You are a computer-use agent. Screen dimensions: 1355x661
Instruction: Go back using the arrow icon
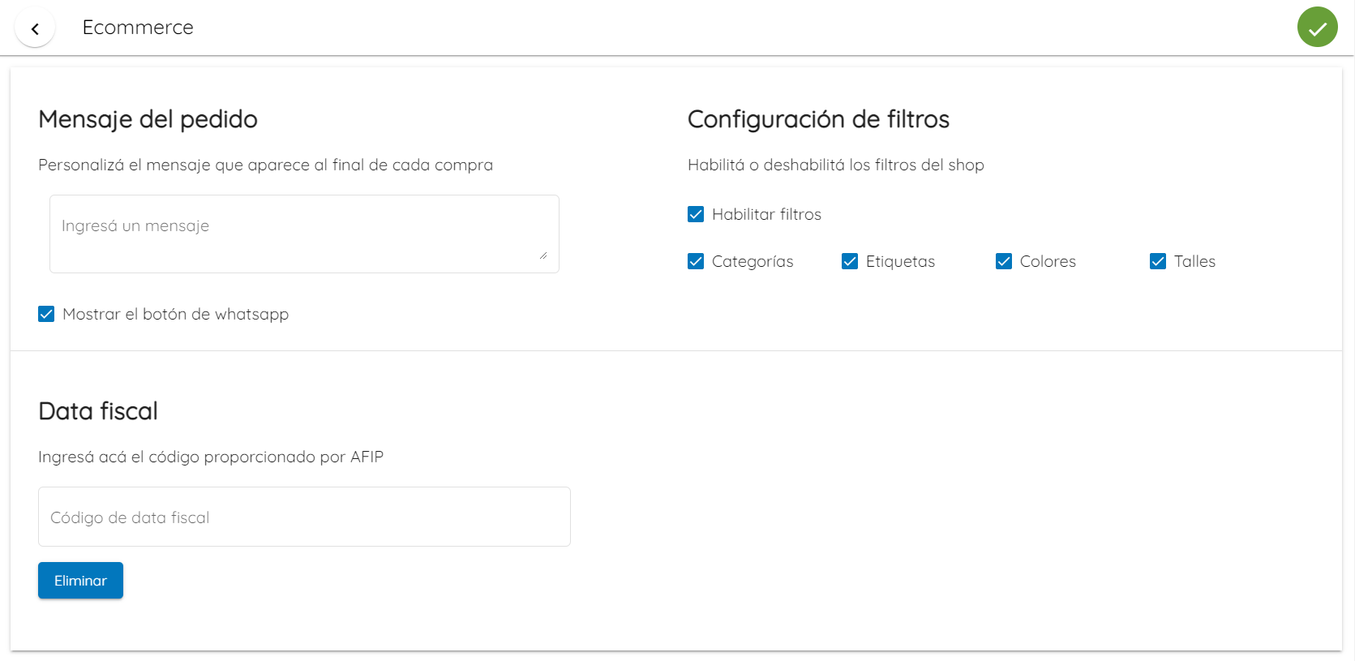coord(35,28)
